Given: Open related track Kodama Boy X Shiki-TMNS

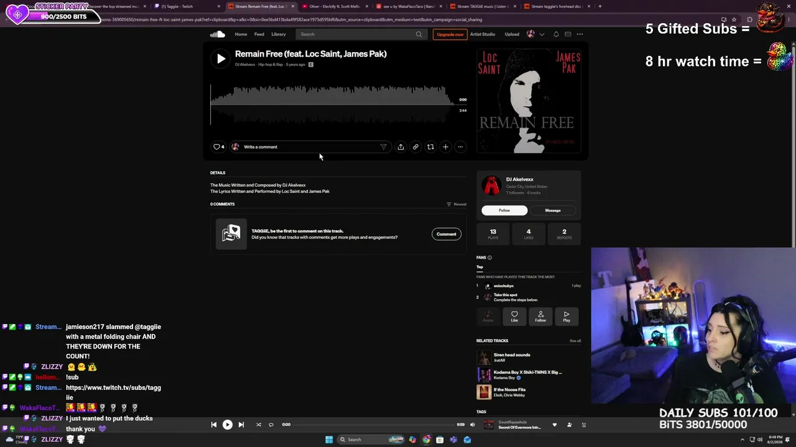Looking at the screenshot, I should click(527, 372).
